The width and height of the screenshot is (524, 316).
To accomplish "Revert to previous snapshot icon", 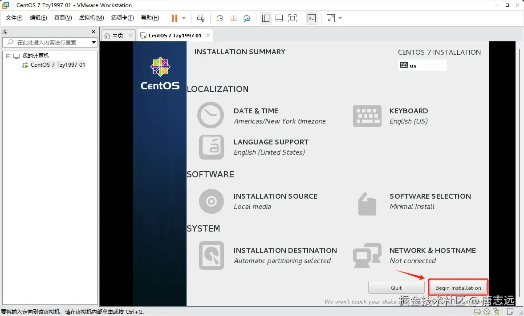I will pyautogui.click(x=233, y=18).
